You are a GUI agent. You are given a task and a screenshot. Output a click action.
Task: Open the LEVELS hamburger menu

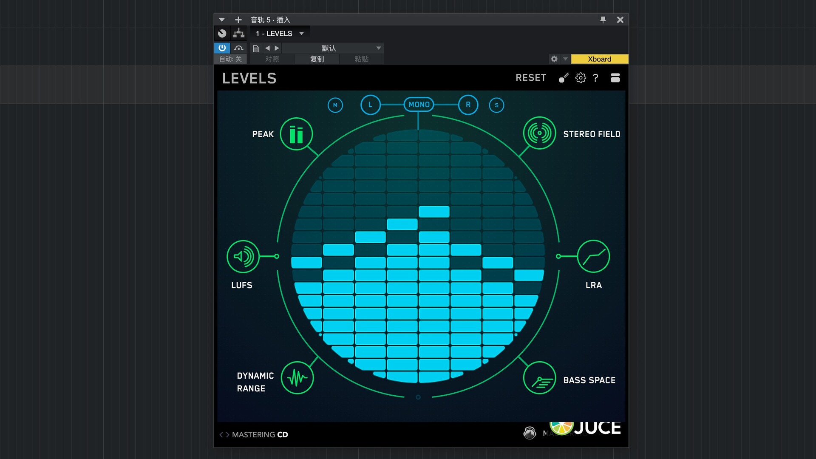pos(615,78)
